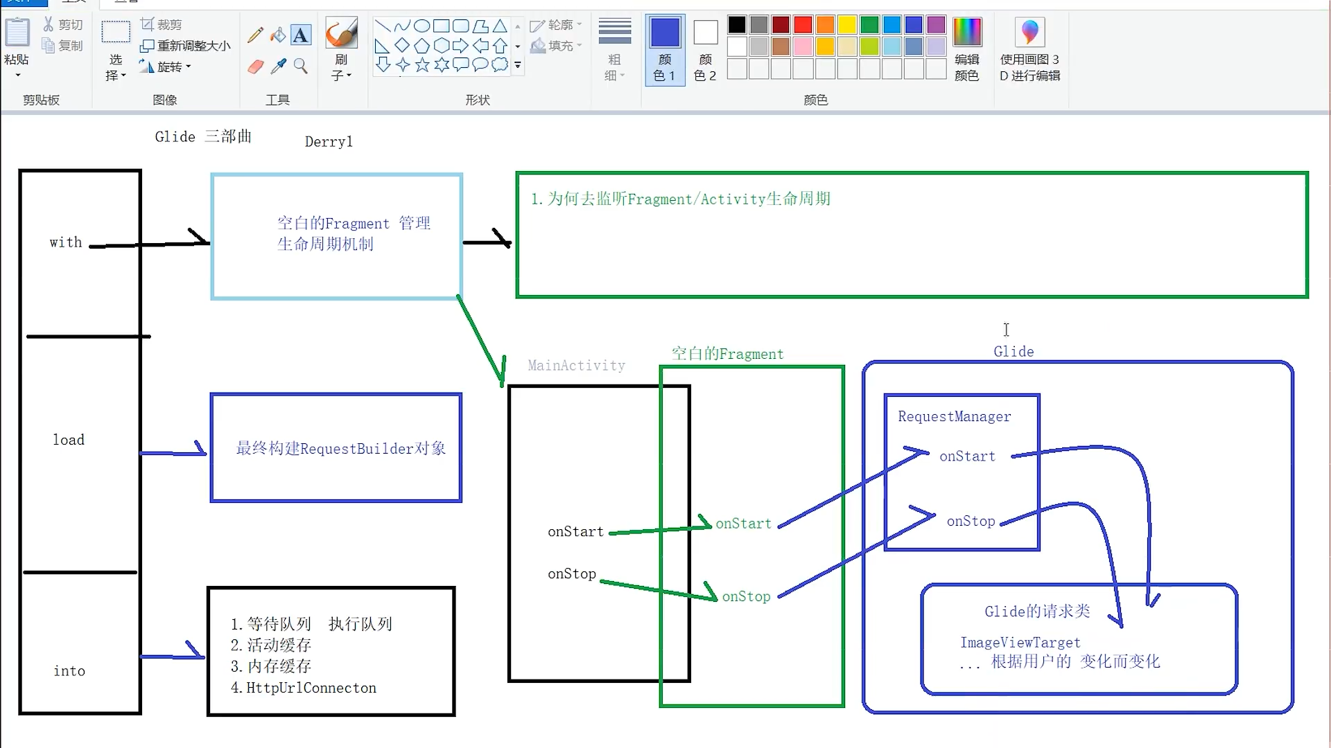Select the Pencil tool
Image resolution: width=1331 pixels, height=748 pixels.
click(x=255, y=35)
